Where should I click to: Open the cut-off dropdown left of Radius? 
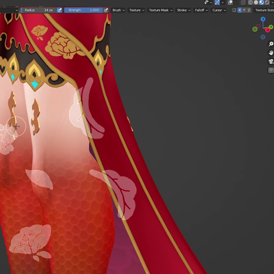pos(9,10)
